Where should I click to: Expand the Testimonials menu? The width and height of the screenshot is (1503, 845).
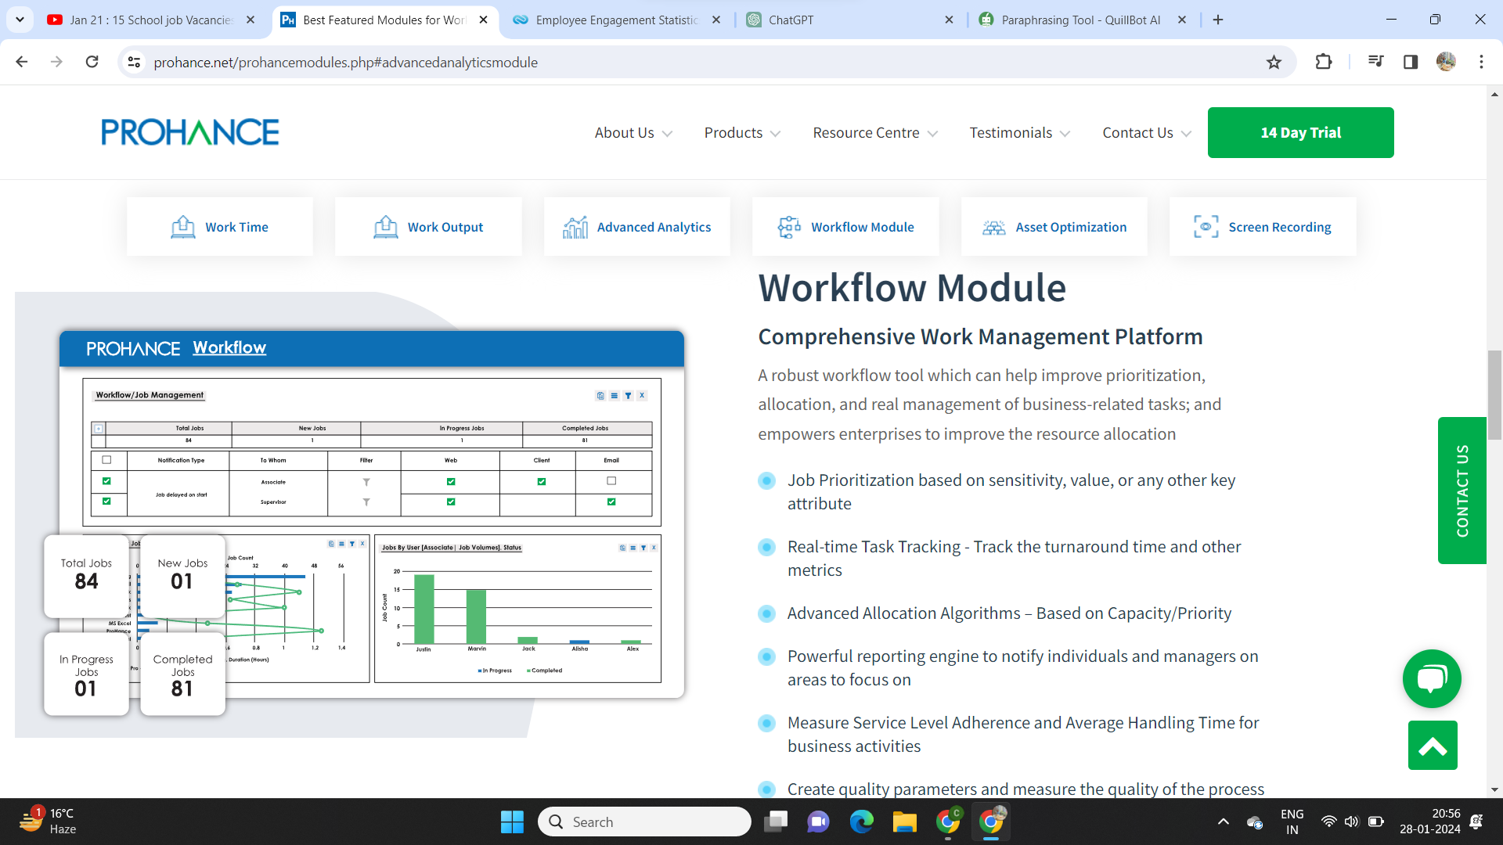coord(1020,133)
